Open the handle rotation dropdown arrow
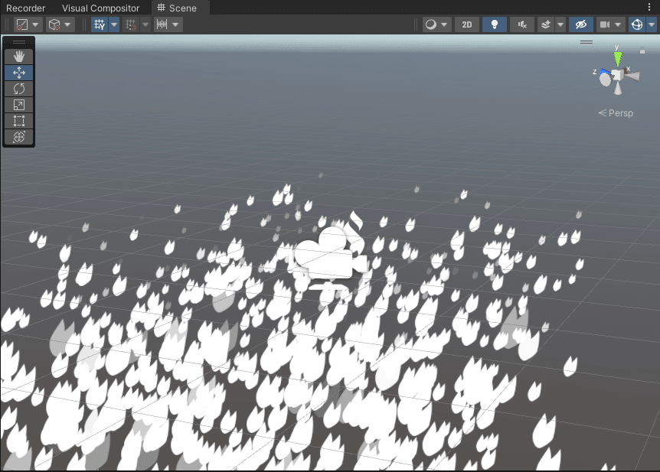The image size is (660, 472). [x=67, y=24]
